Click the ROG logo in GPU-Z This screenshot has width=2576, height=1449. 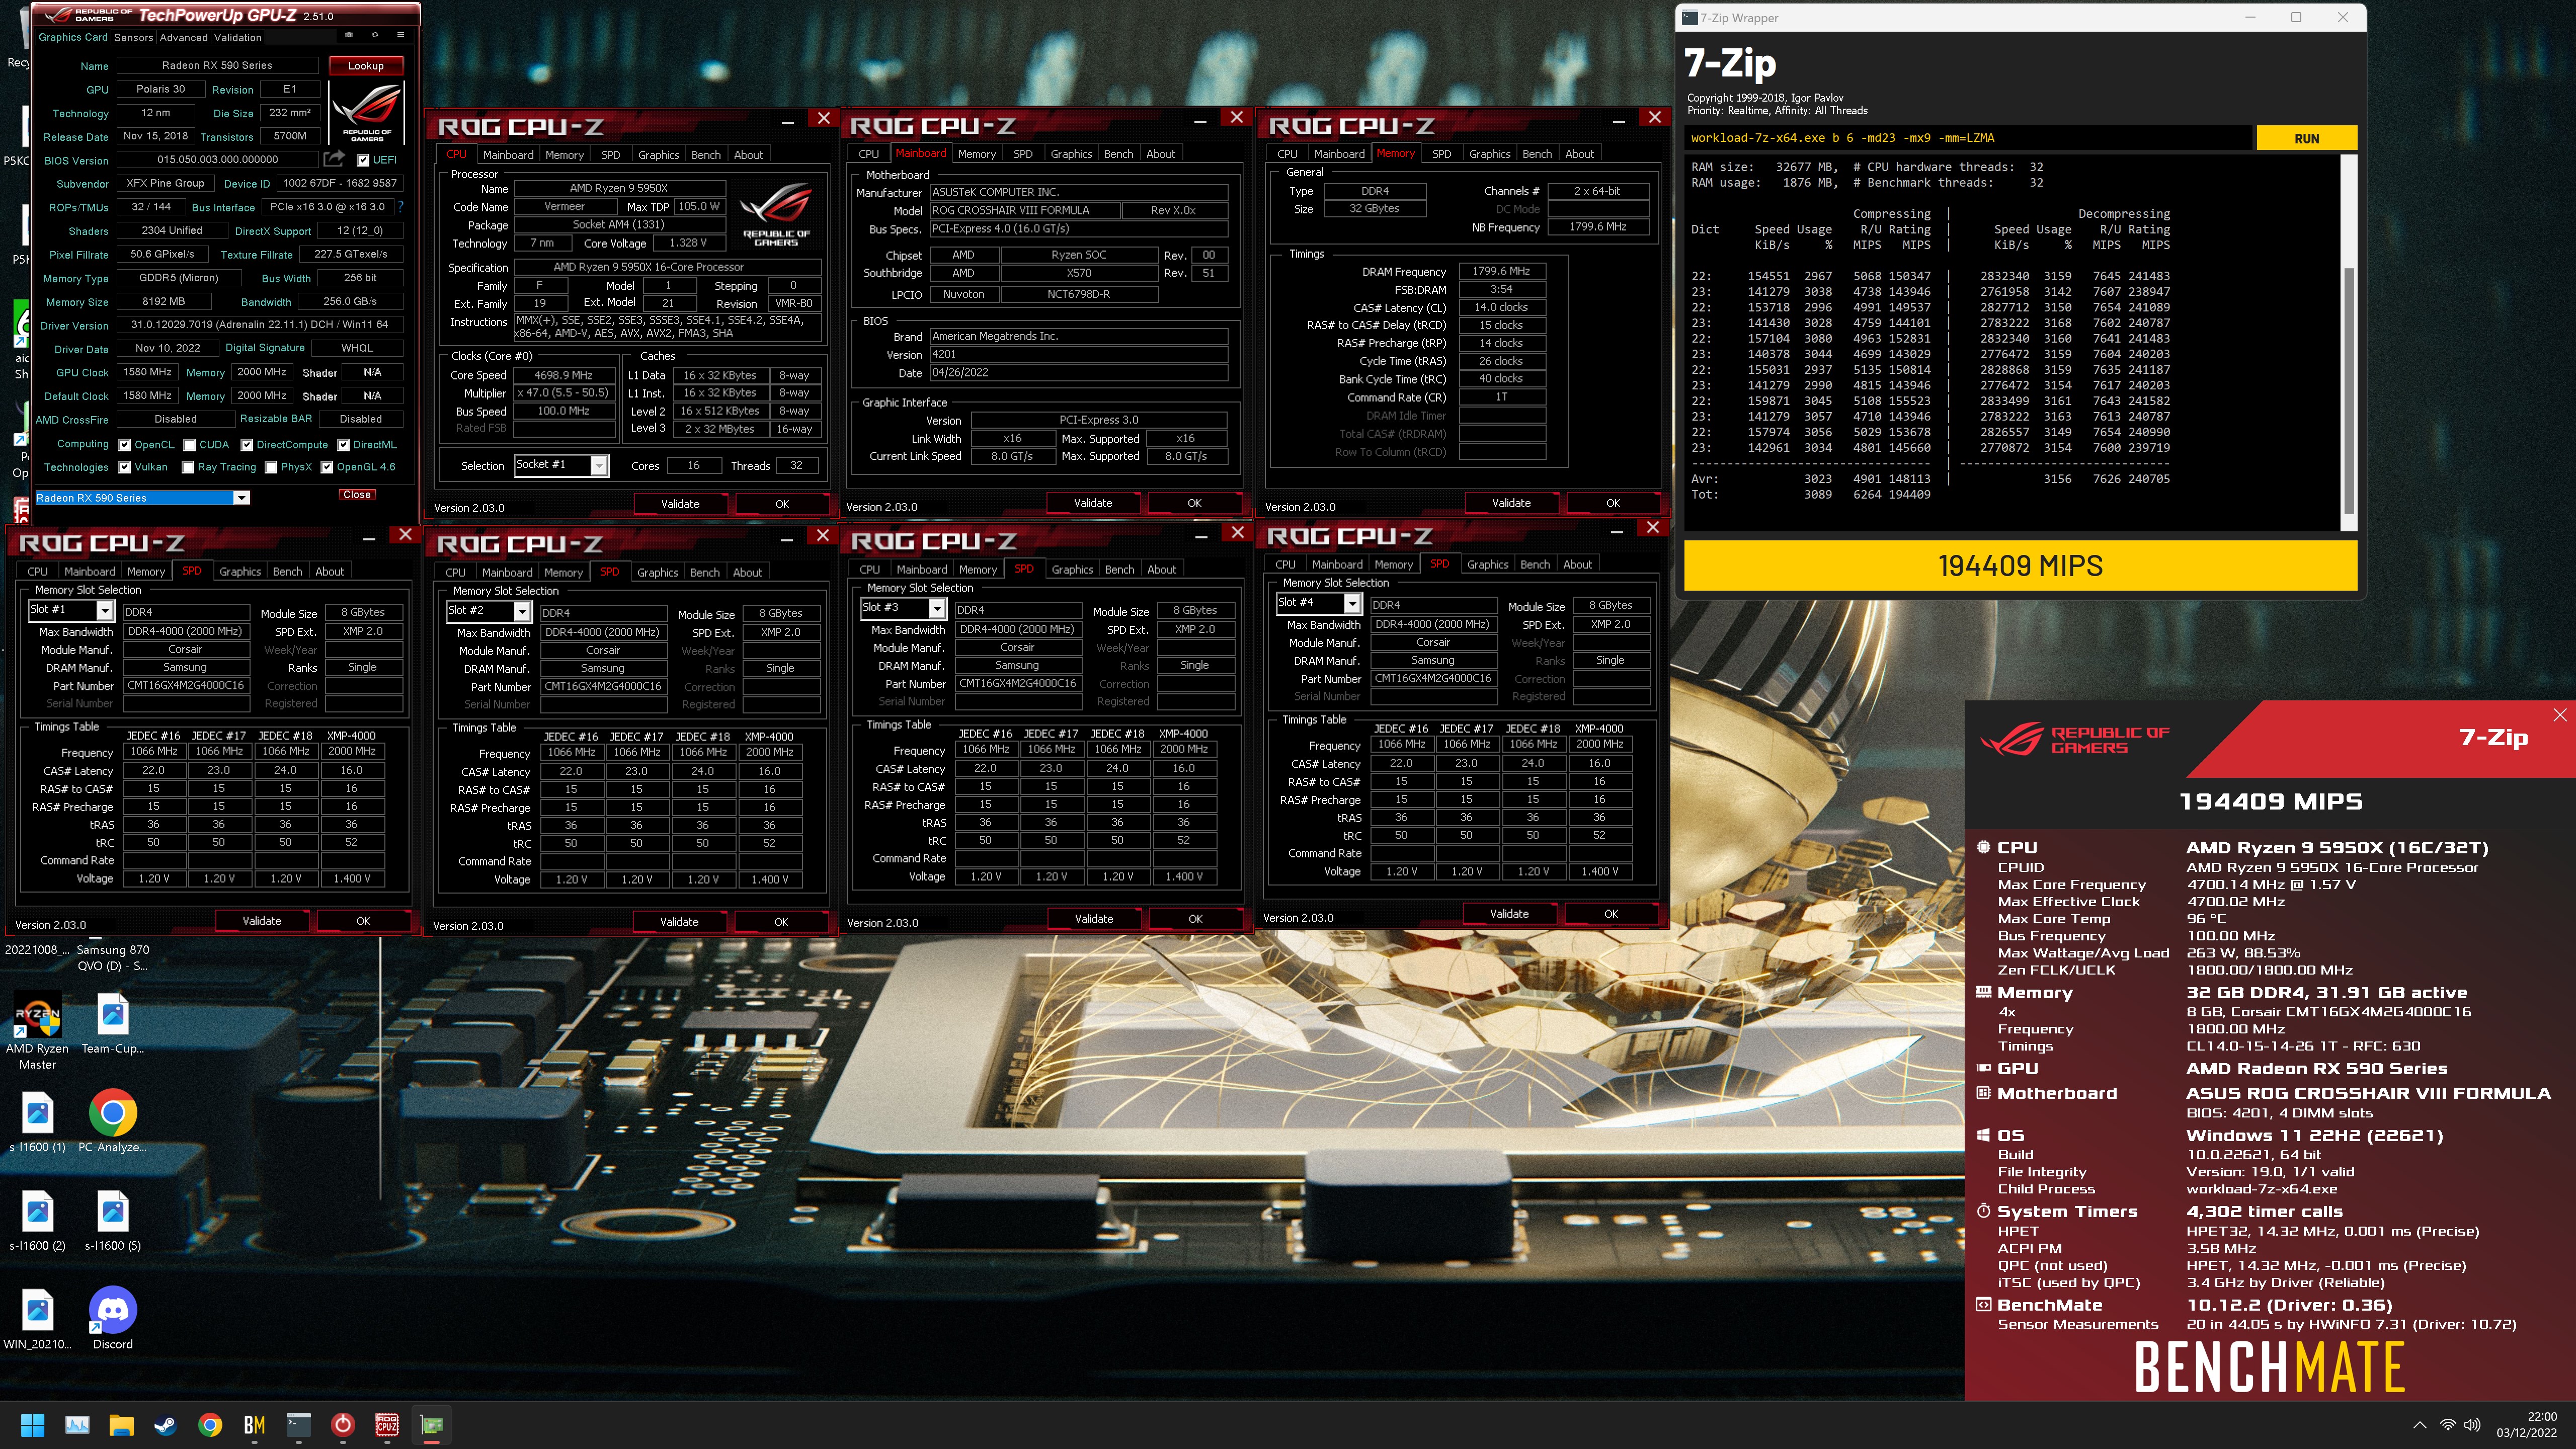[367, 113]
